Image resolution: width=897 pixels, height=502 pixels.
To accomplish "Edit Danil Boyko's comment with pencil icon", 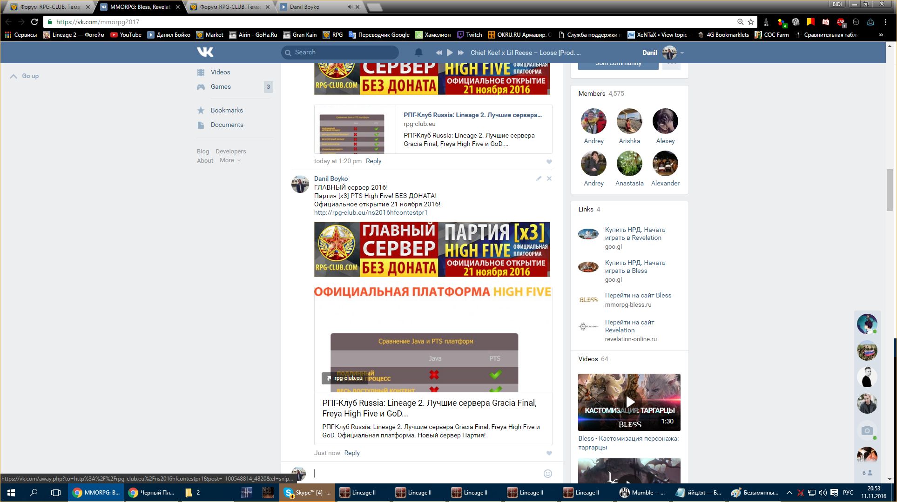I will (x=539, y=178).
